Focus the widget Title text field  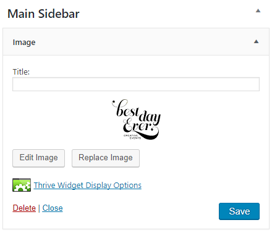(136, 84)
